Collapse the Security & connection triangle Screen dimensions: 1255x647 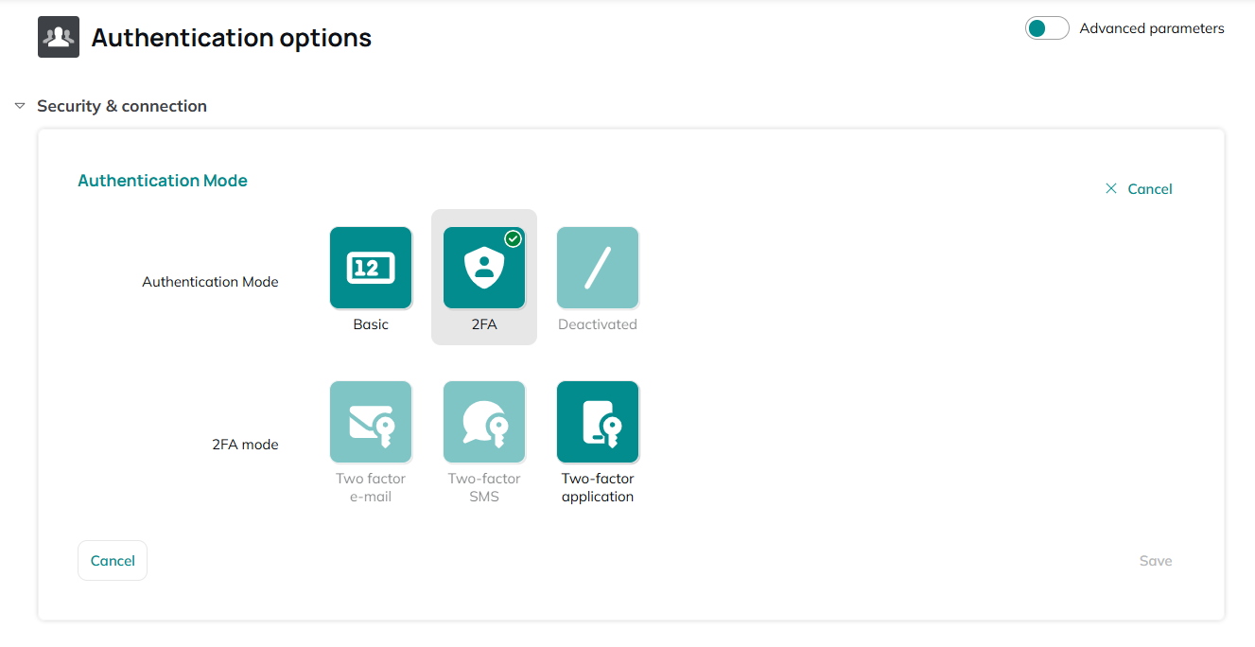(20, 106)
